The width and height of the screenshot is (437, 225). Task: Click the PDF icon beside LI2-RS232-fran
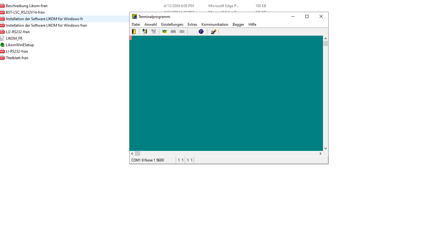click(x=2, y=32)
